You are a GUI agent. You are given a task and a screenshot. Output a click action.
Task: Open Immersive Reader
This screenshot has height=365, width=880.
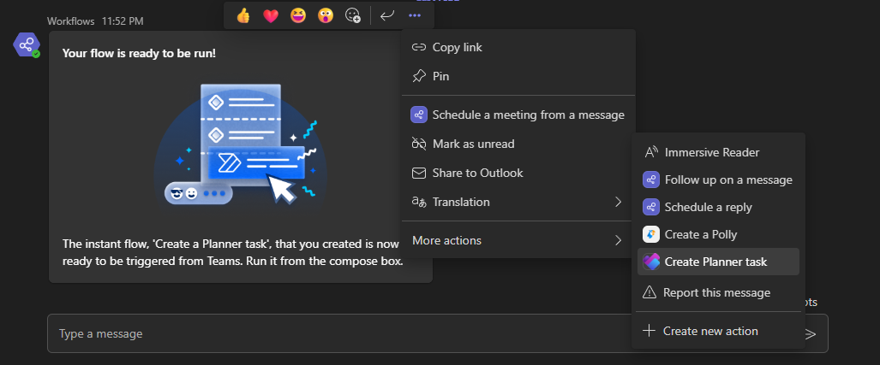pos(718,152)
